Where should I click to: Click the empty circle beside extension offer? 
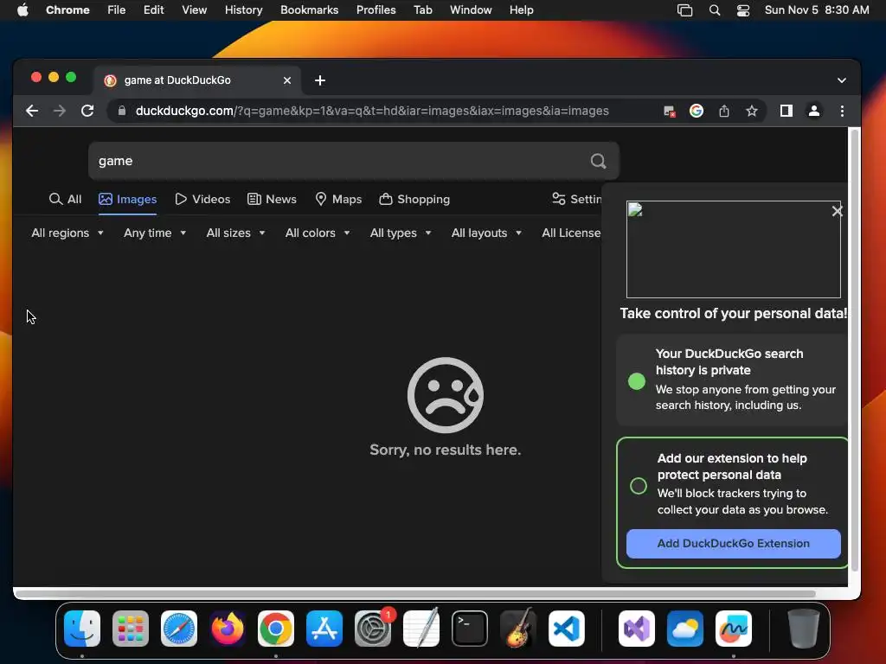tap(639, 486)
